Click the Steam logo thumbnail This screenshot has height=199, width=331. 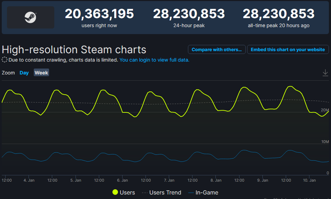point(31,17)
